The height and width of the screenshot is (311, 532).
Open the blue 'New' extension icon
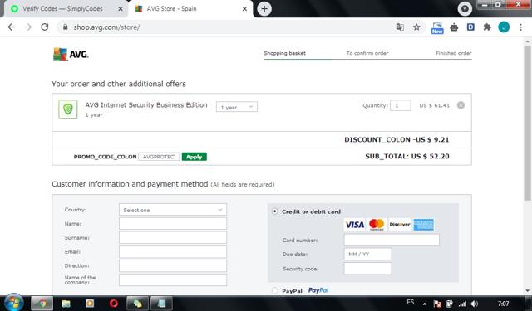[437, 27]
